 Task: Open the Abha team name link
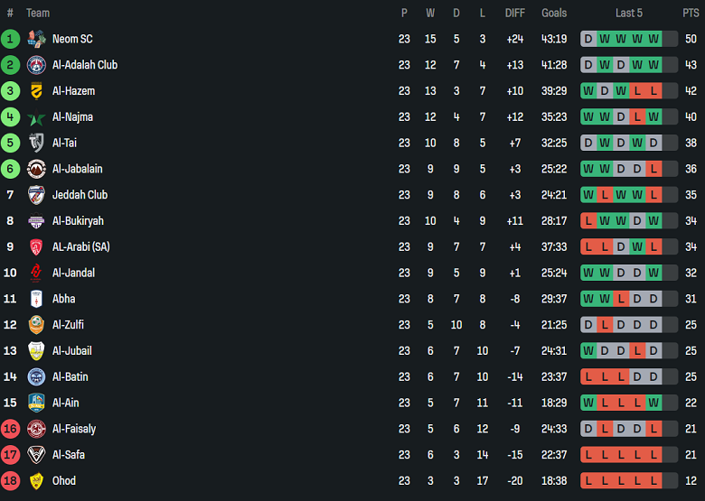[x=63, y=299]
